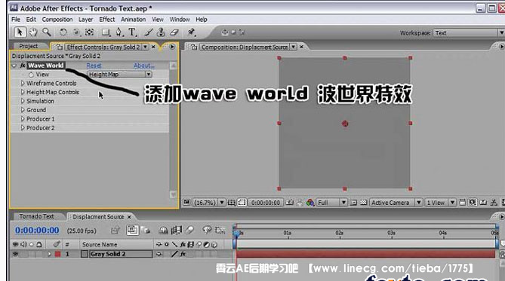This screenshot has width=505, height=281.
Task: Open the Resolution Full dropdown
Action: 331,203
